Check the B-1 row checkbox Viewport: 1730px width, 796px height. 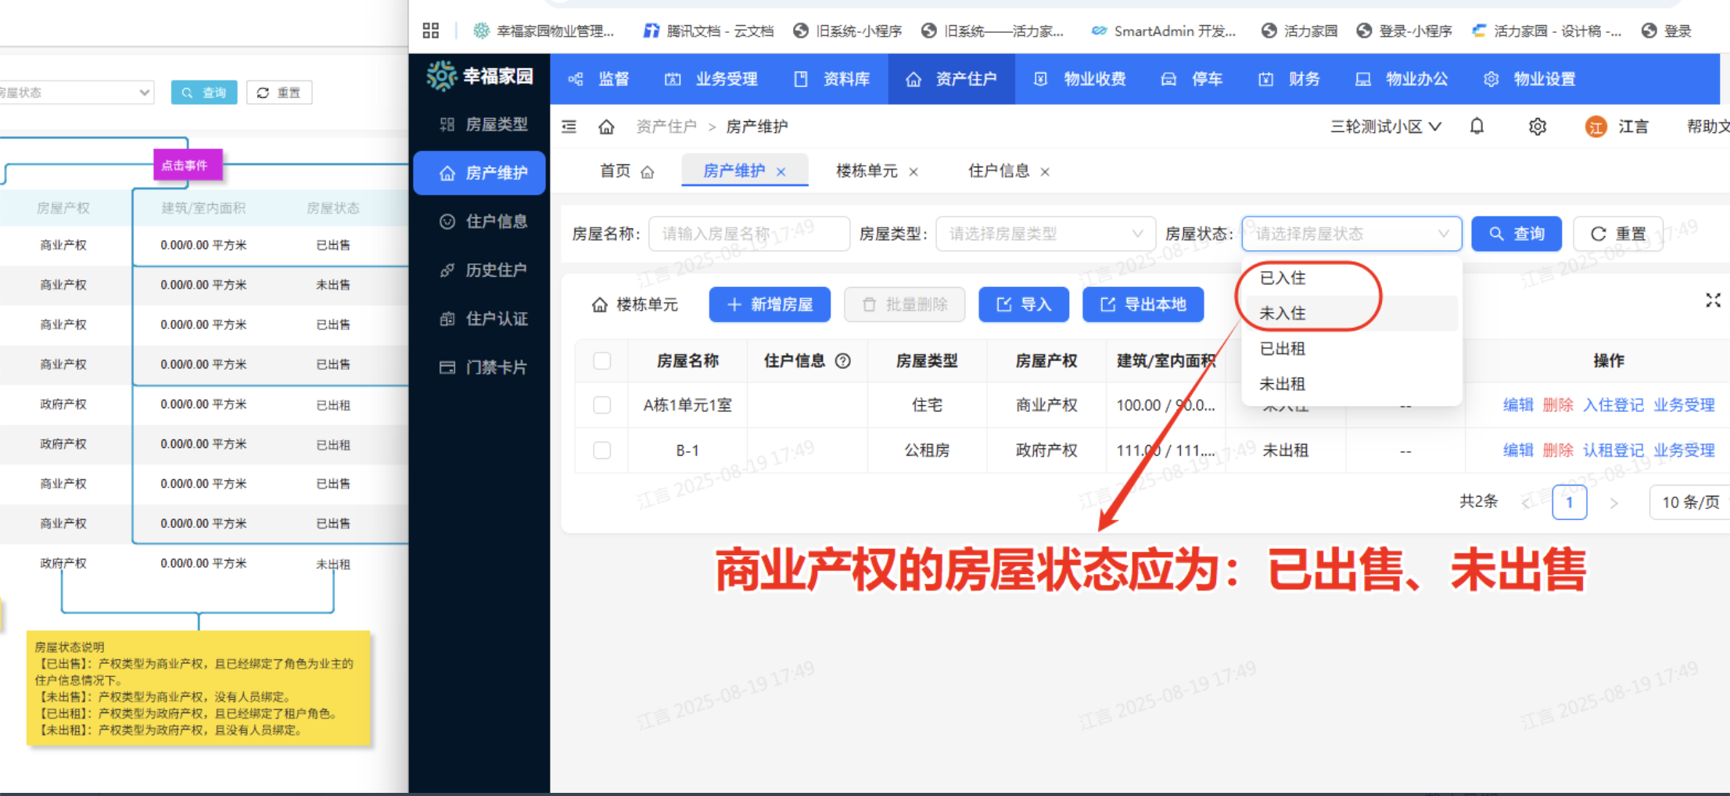(x=601, y=450)
